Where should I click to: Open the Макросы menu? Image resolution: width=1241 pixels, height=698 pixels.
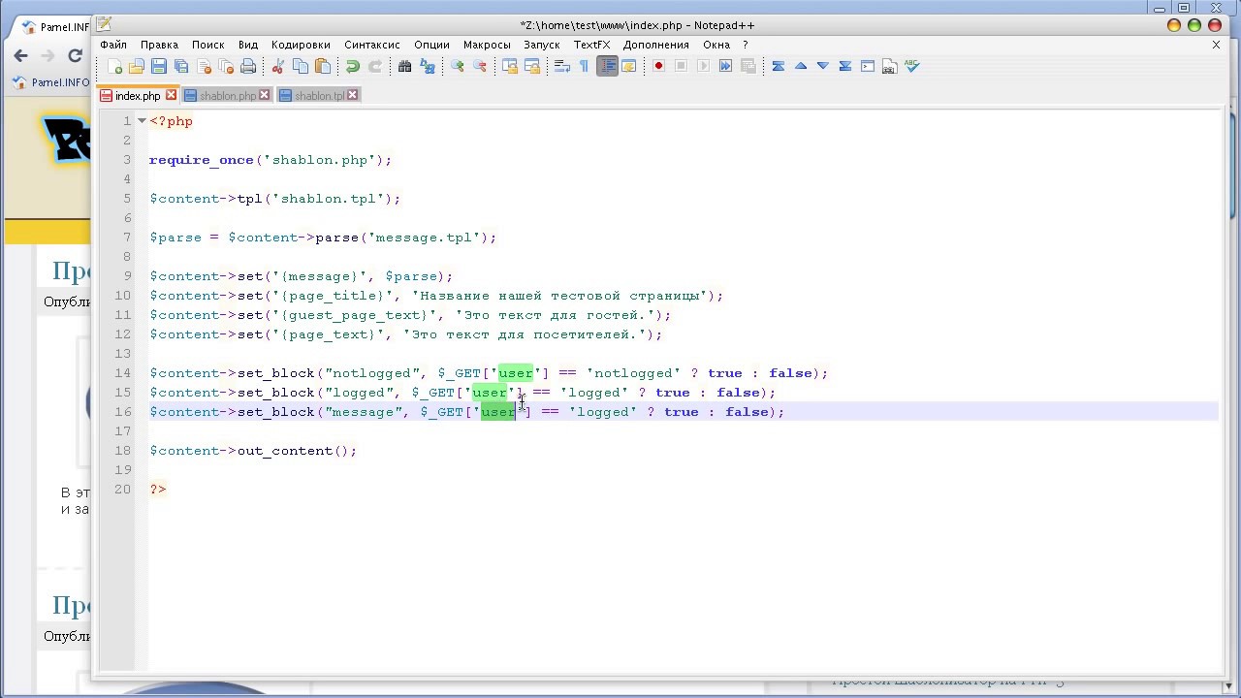click(487, 45)
